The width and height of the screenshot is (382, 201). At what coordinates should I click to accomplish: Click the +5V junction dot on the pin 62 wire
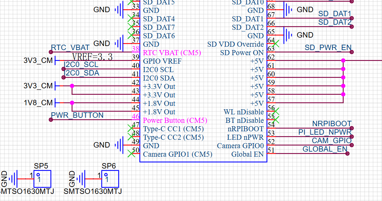pyautogui.click(x=343, y=60)
